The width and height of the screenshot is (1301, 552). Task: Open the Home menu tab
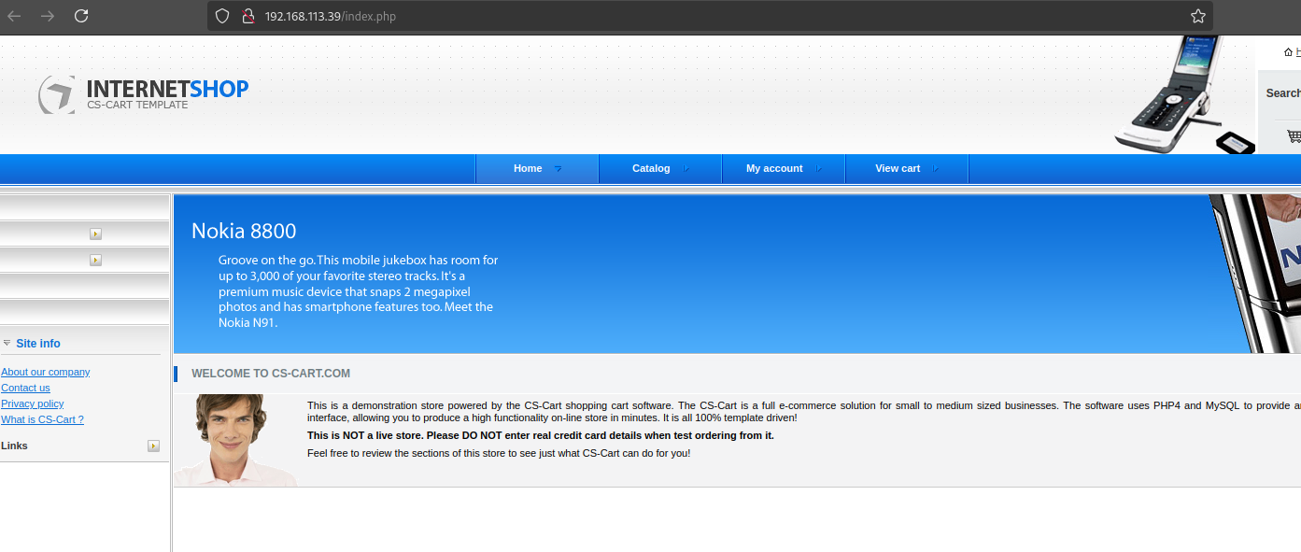click(x=537, y=168)
